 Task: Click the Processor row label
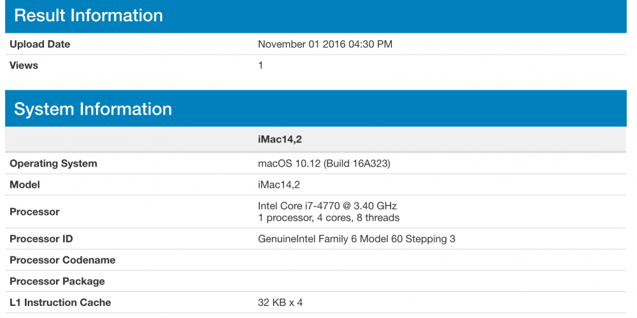pos(34,212)
